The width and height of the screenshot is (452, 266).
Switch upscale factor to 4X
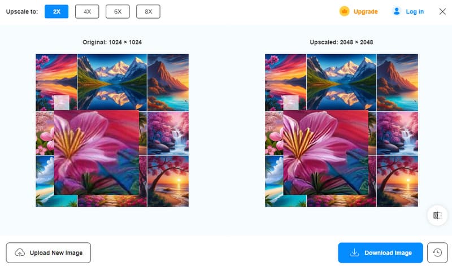pyautogui.click(x=87, y=11)
